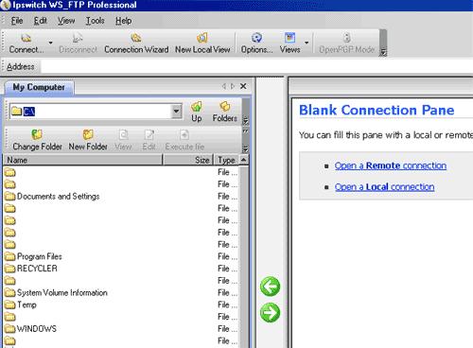Close the My Computer pane
Screen dimensions: 473x348
pos(243,86)
